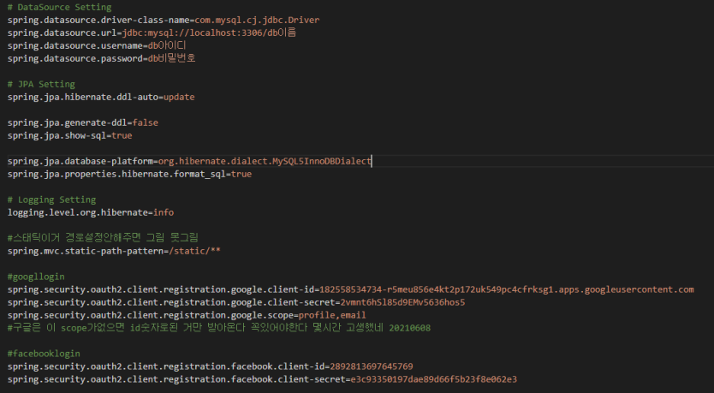714x393 pixels.
Task: Click the google.client-id property key
Action: (161, 289)
